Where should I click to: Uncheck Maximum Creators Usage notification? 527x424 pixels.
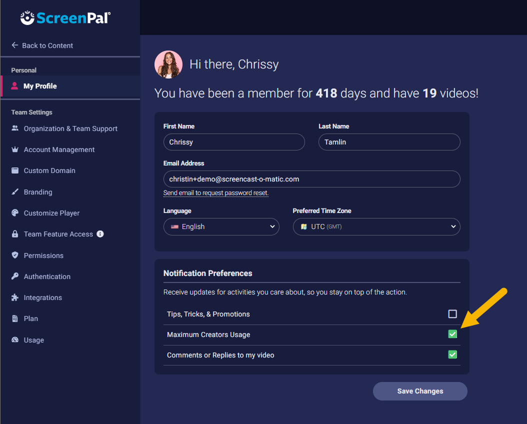coord(452,334)
